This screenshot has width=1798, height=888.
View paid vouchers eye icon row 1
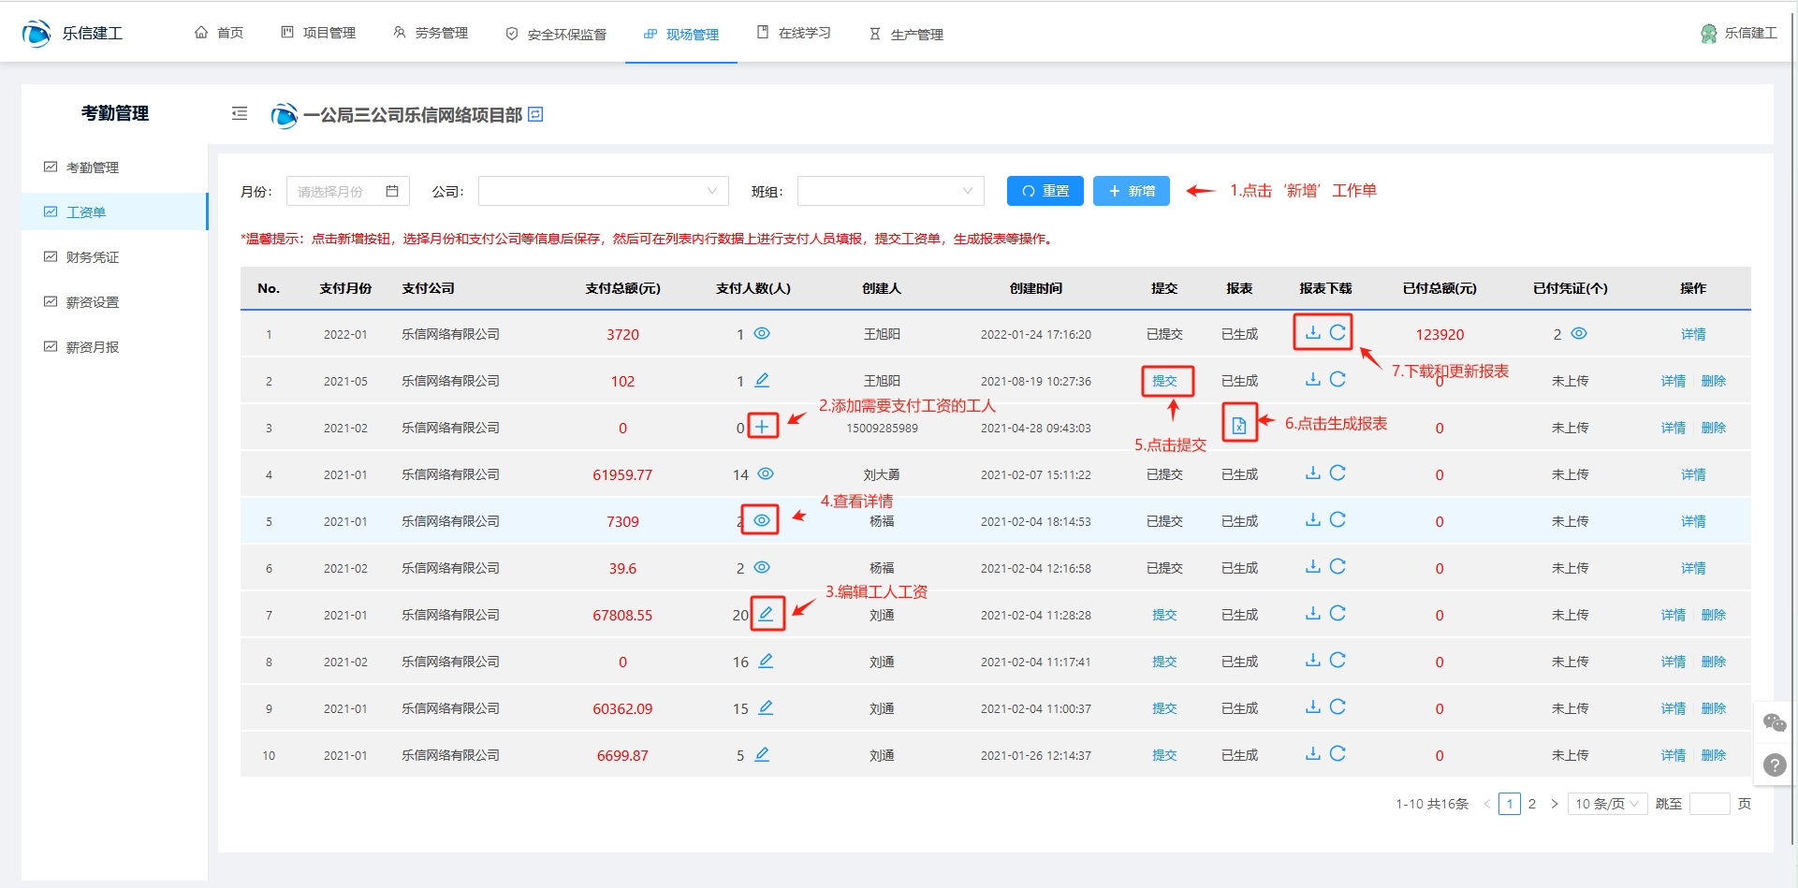coord(1579,334)
